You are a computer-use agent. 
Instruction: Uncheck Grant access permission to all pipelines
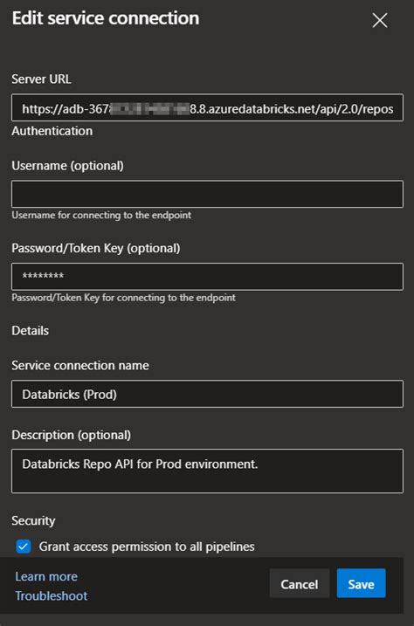coord(24,547)
